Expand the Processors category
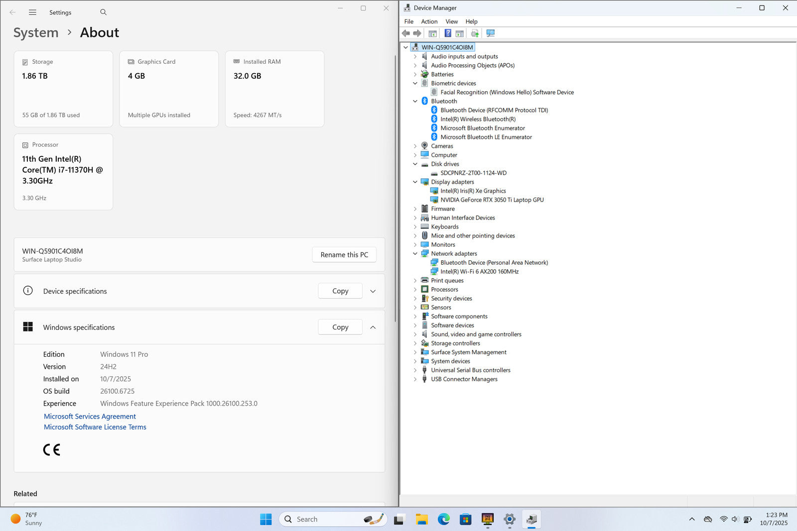 (x=415, y=290)
